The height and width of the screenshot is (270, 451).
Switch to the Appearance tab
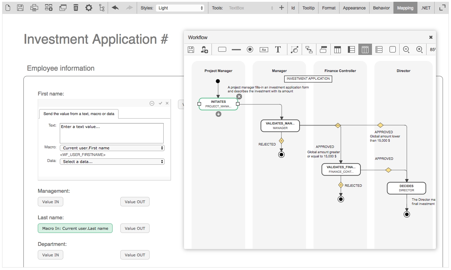pyautogui.click(x=354, y=8)
